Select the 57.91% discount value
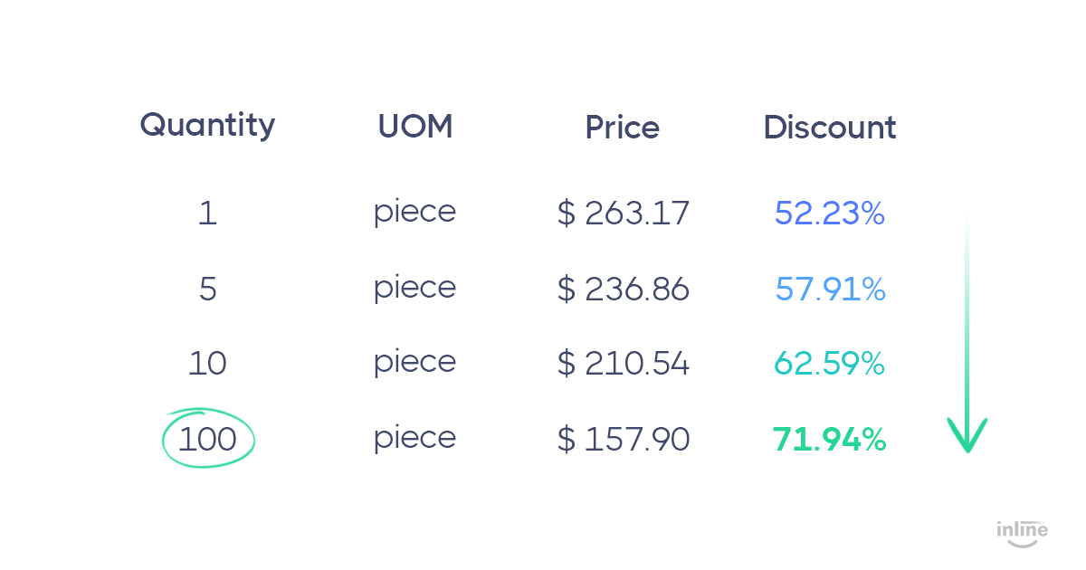 (x=831, y=290)
